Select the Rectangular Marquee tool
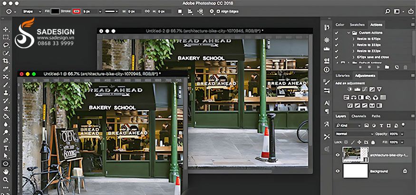Image resolution: width=416 pixels, height=195 pixels. point(6,37)
